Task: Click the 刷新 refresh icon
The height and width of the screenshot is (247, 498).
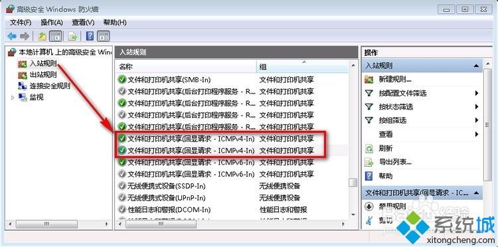Action: coord(369,148)
